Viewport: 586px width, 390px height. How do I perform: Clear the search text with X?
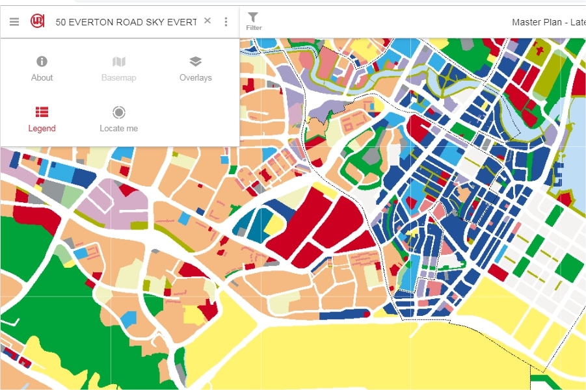(207, 21)
